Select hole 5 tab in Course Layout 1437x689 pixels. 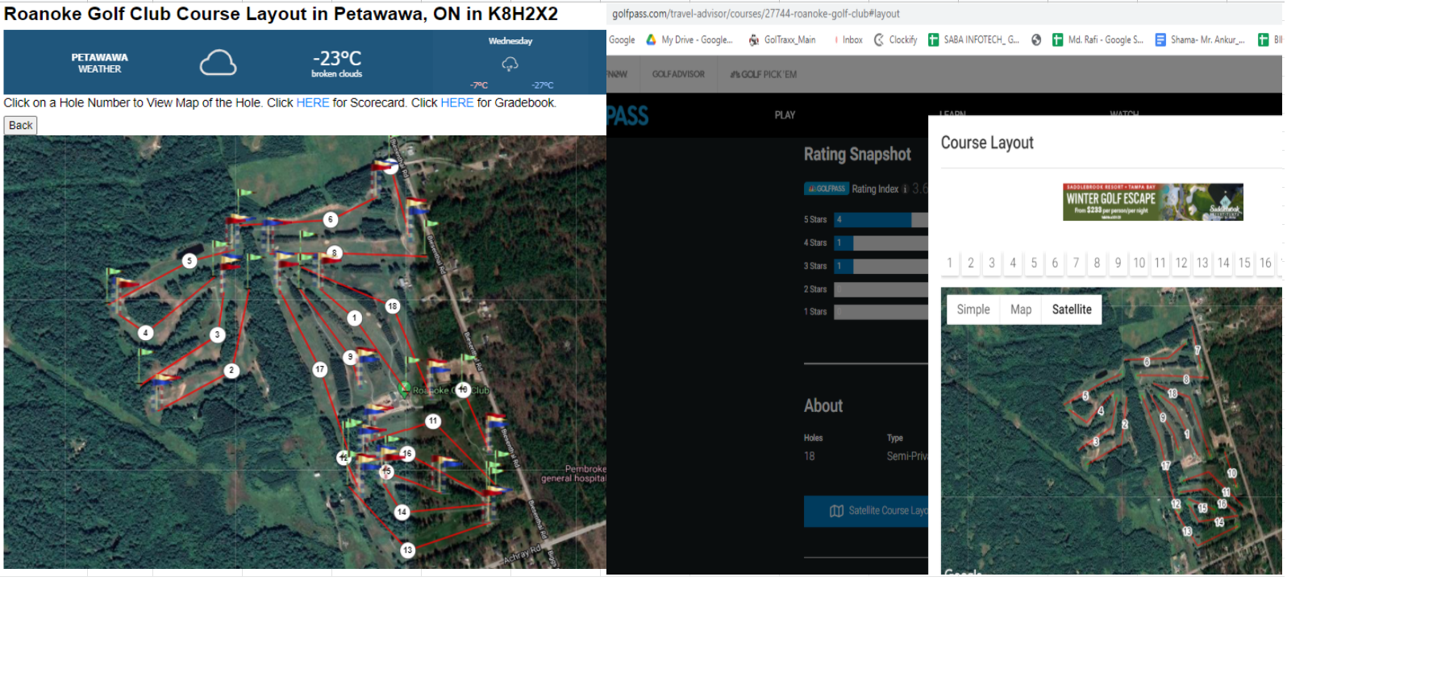(1034, 263)
